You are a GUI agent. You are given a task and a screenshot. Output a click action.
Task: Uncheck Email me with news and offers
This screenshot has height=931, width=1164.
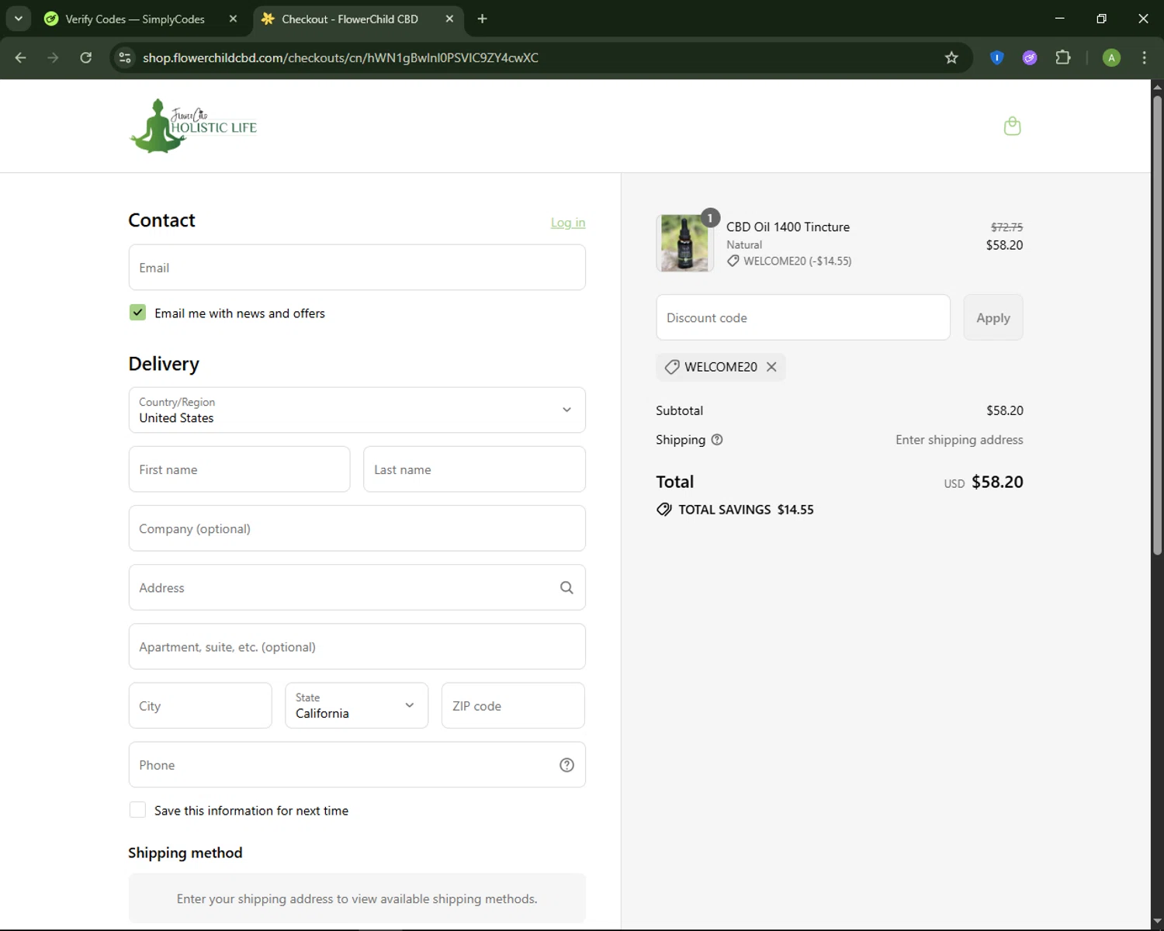[x=137, y=313]
